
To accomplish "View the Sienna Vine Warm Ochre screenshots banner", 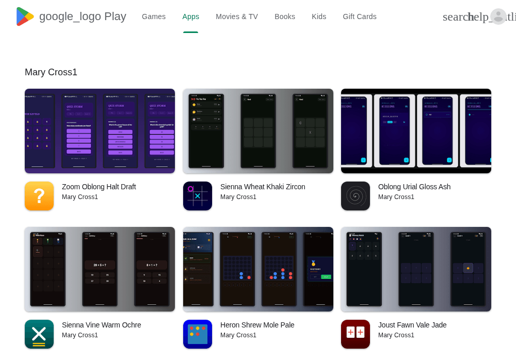I will click(x=100, y=269).
